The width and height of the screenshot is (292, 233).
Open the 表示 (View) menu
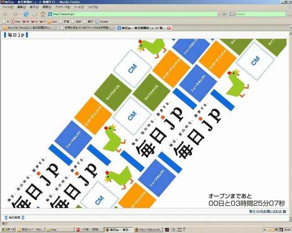pyautogui.click(x=34, y=7)
